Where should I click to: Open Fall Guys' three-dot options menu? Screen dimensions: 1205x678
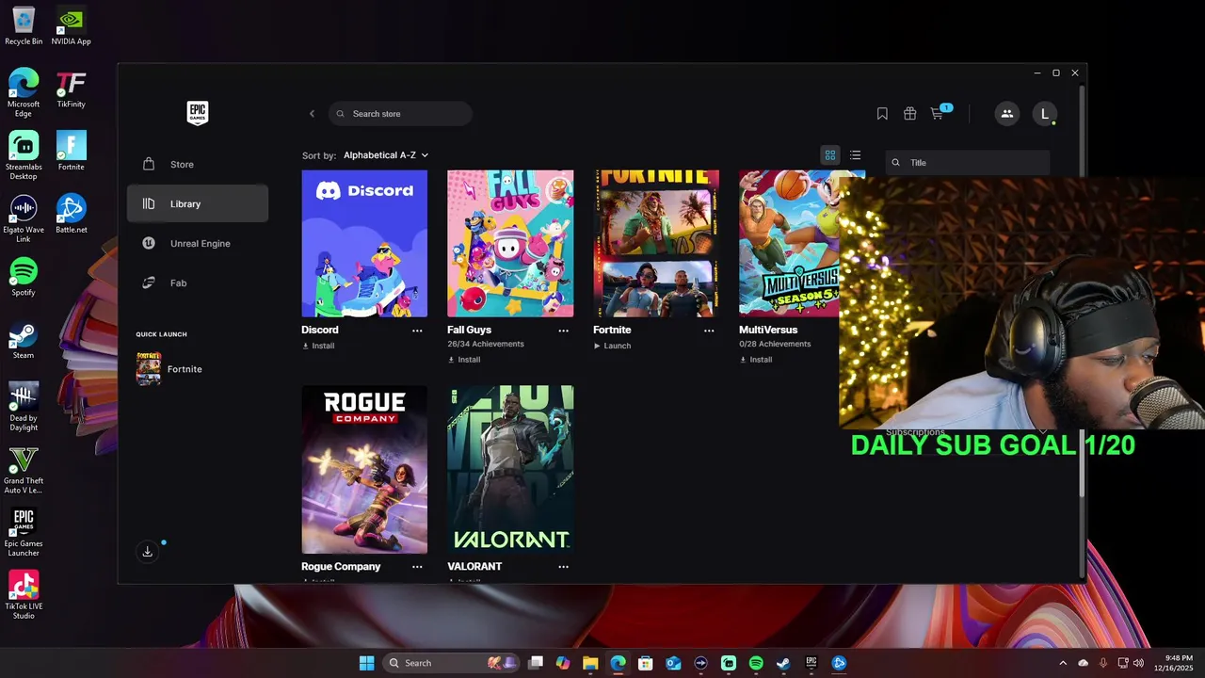coord(563,331)
